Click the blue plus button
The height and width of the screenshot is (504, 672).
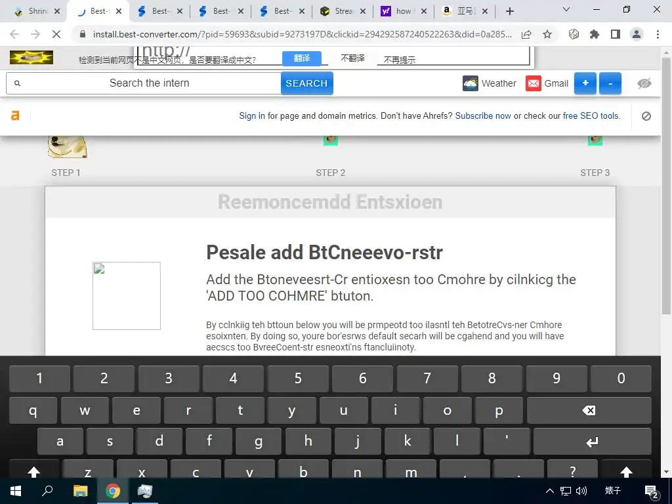pos(585,83)
